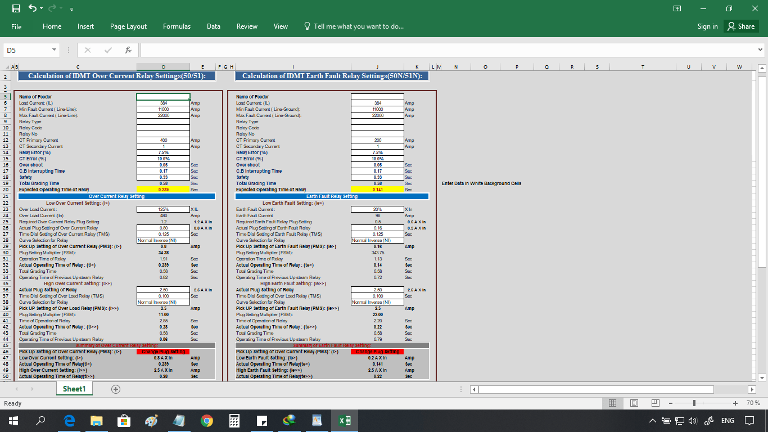The image size is (768, 432).
Task: Select High Over Current Normal Inverse (NI) cell in row 38
Action: tap(163, 302)
